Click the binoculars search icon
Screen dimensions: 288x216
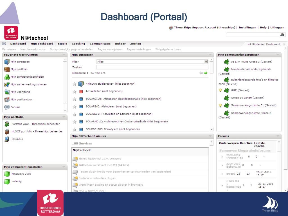282,35
